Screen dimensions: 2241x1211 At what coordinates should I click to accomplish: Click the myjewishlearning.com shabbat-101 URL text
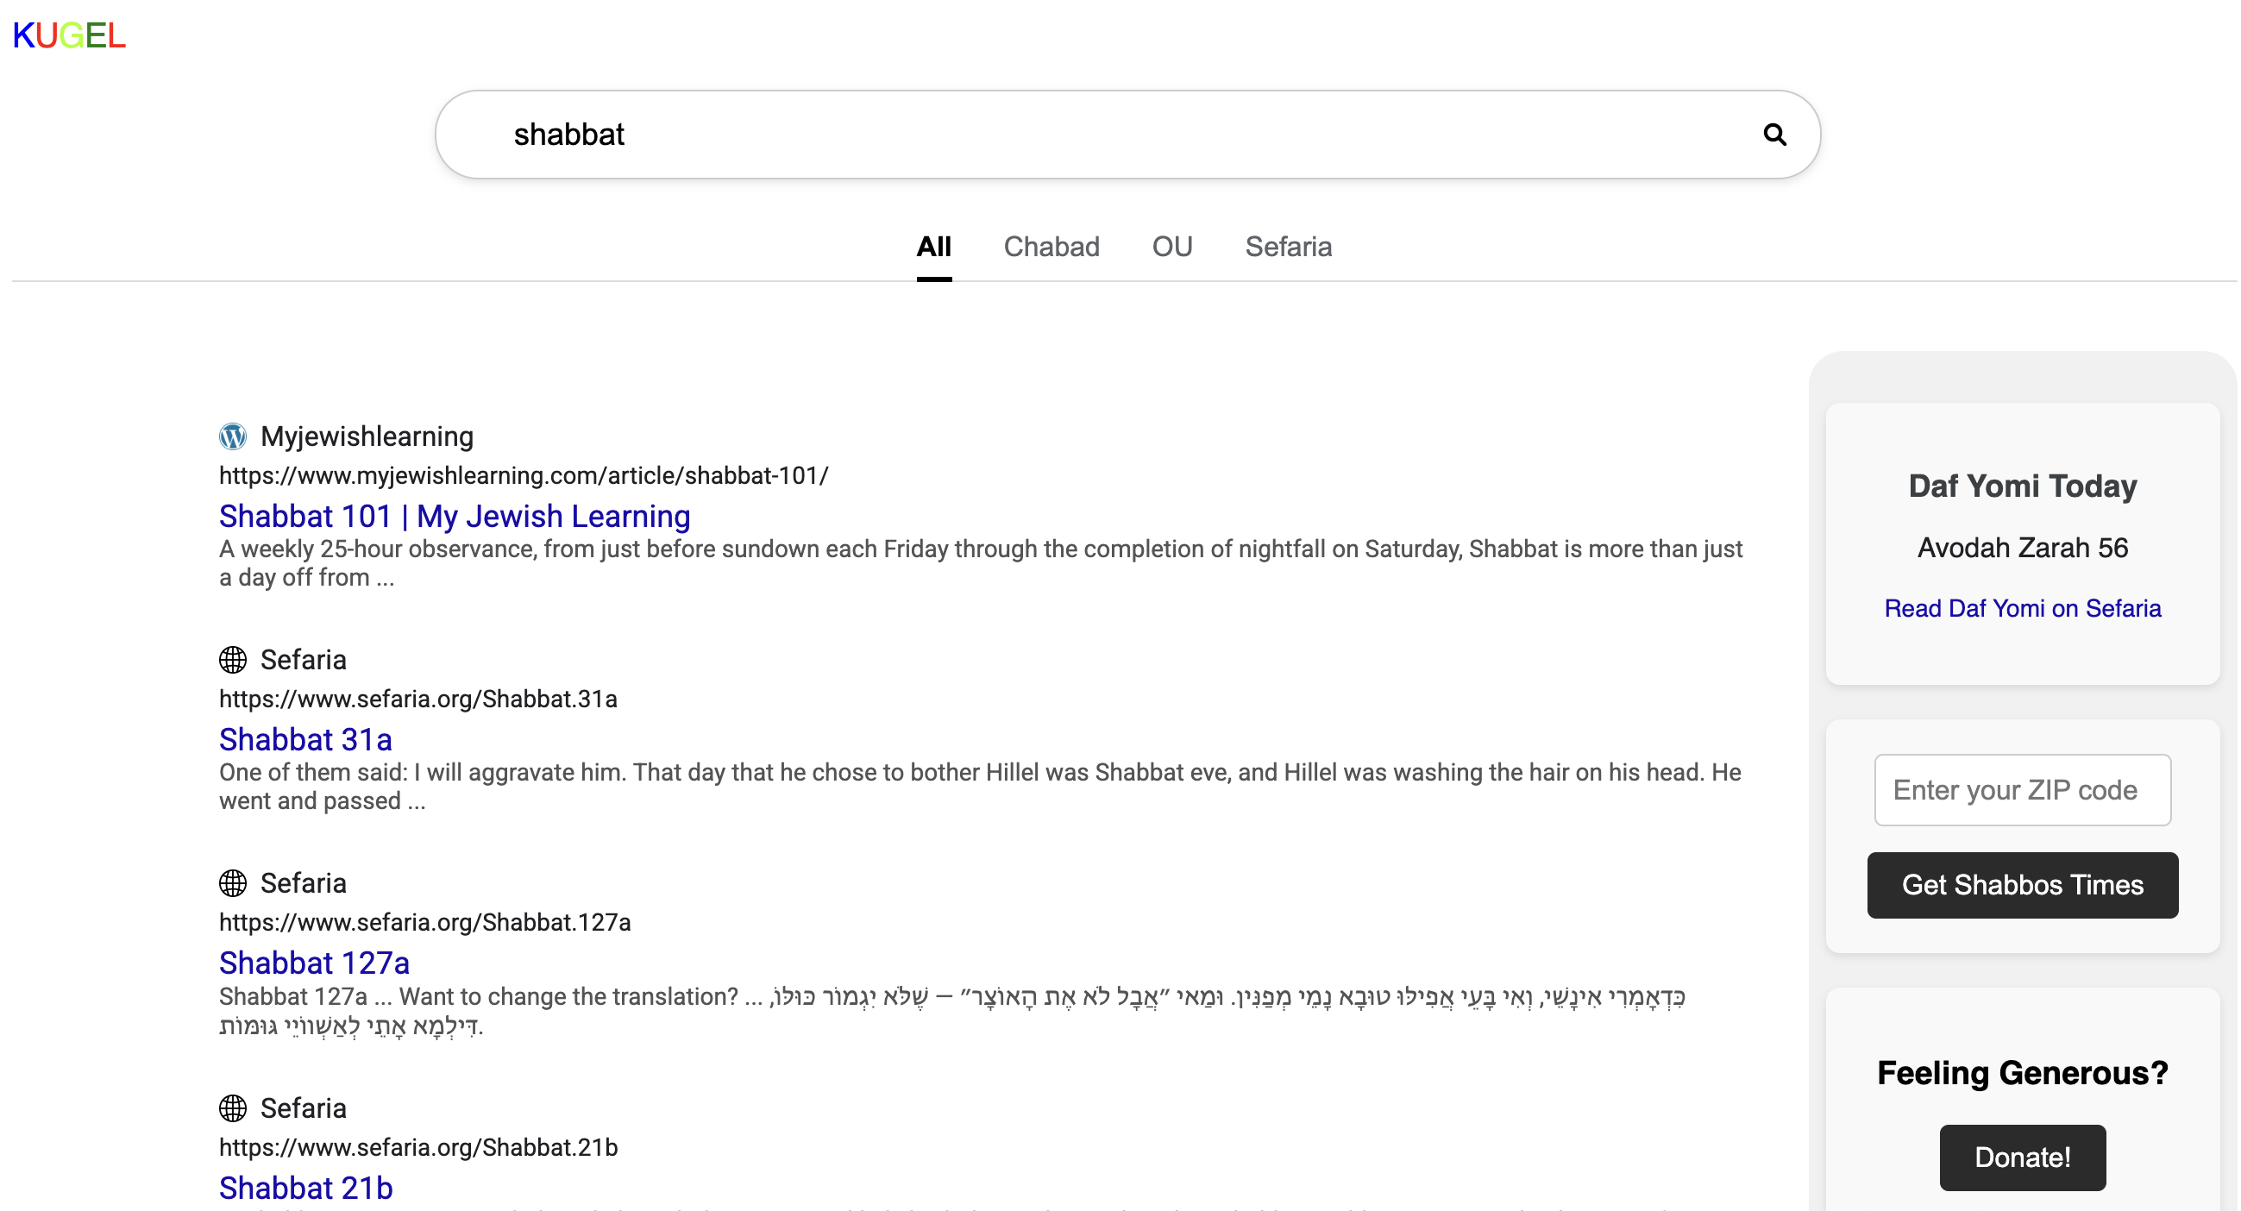point(524,476)
